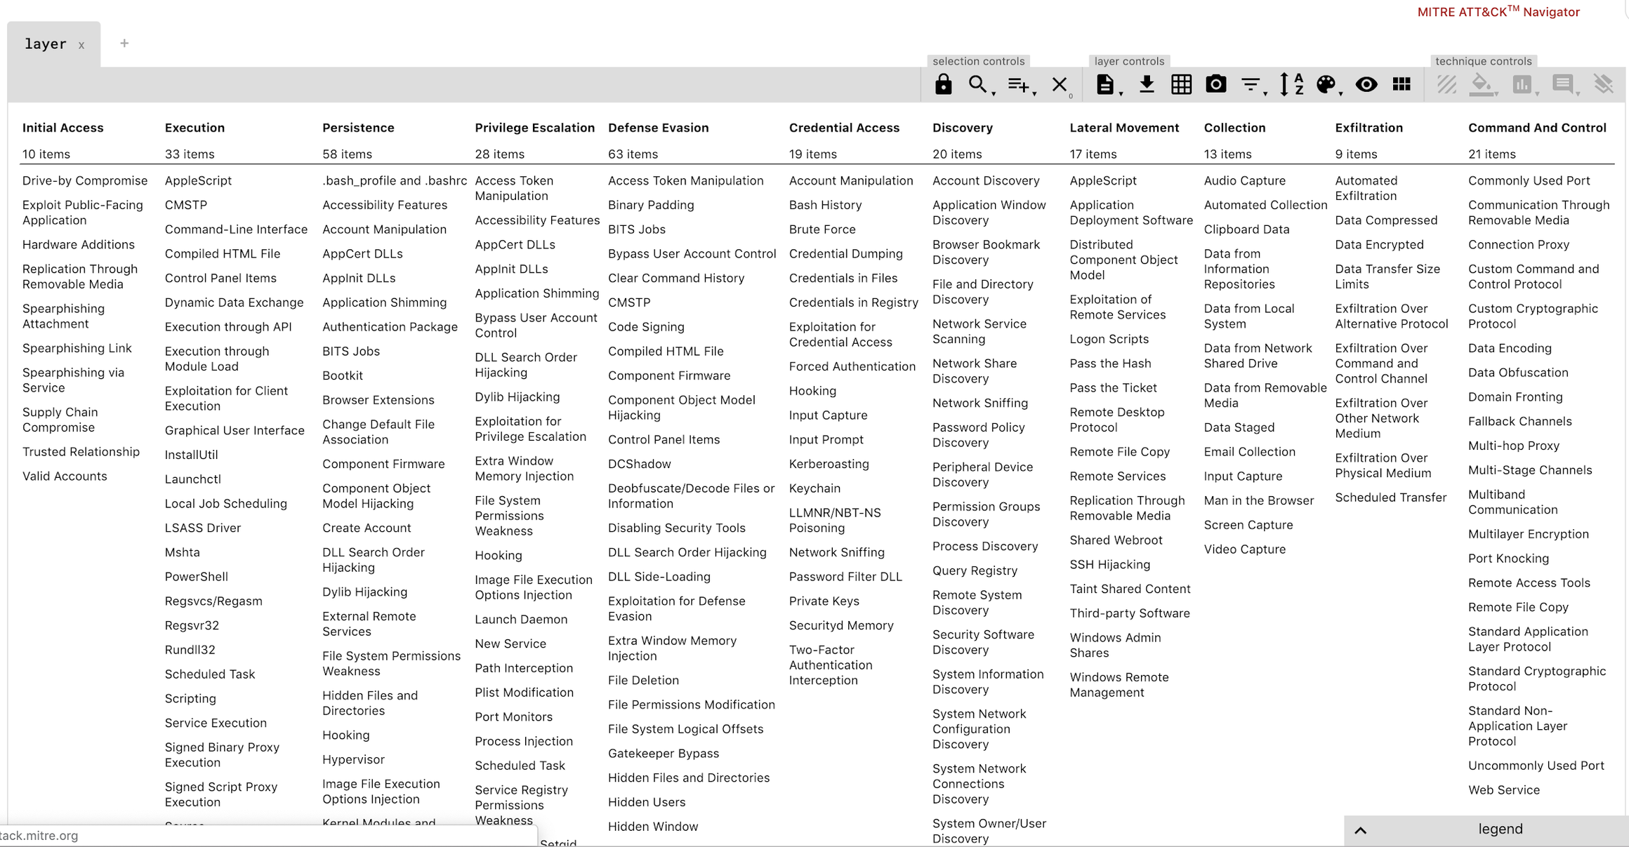The width and height of the screenshot is (1629, 847).
Task: Select the Email Collection technique
Action: [x=1249, y=452]
